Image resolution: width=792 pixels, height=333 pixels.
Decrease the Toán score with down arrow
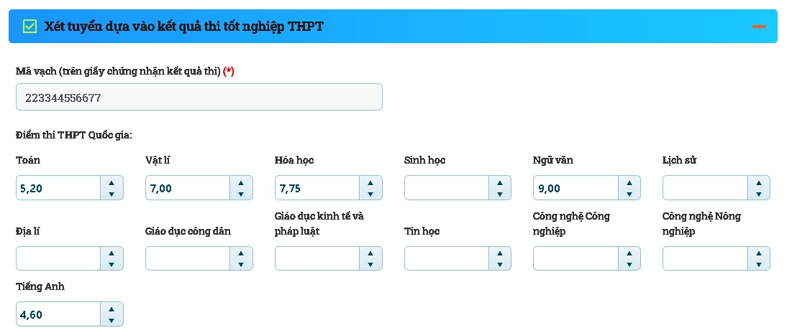pyautogui.click(x=111, y=194)
